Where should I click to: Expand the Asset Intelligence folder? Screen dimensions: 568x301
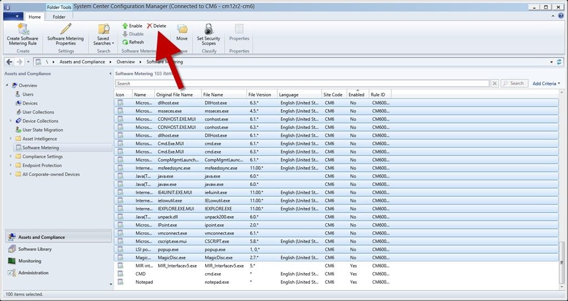click(11, 138)
